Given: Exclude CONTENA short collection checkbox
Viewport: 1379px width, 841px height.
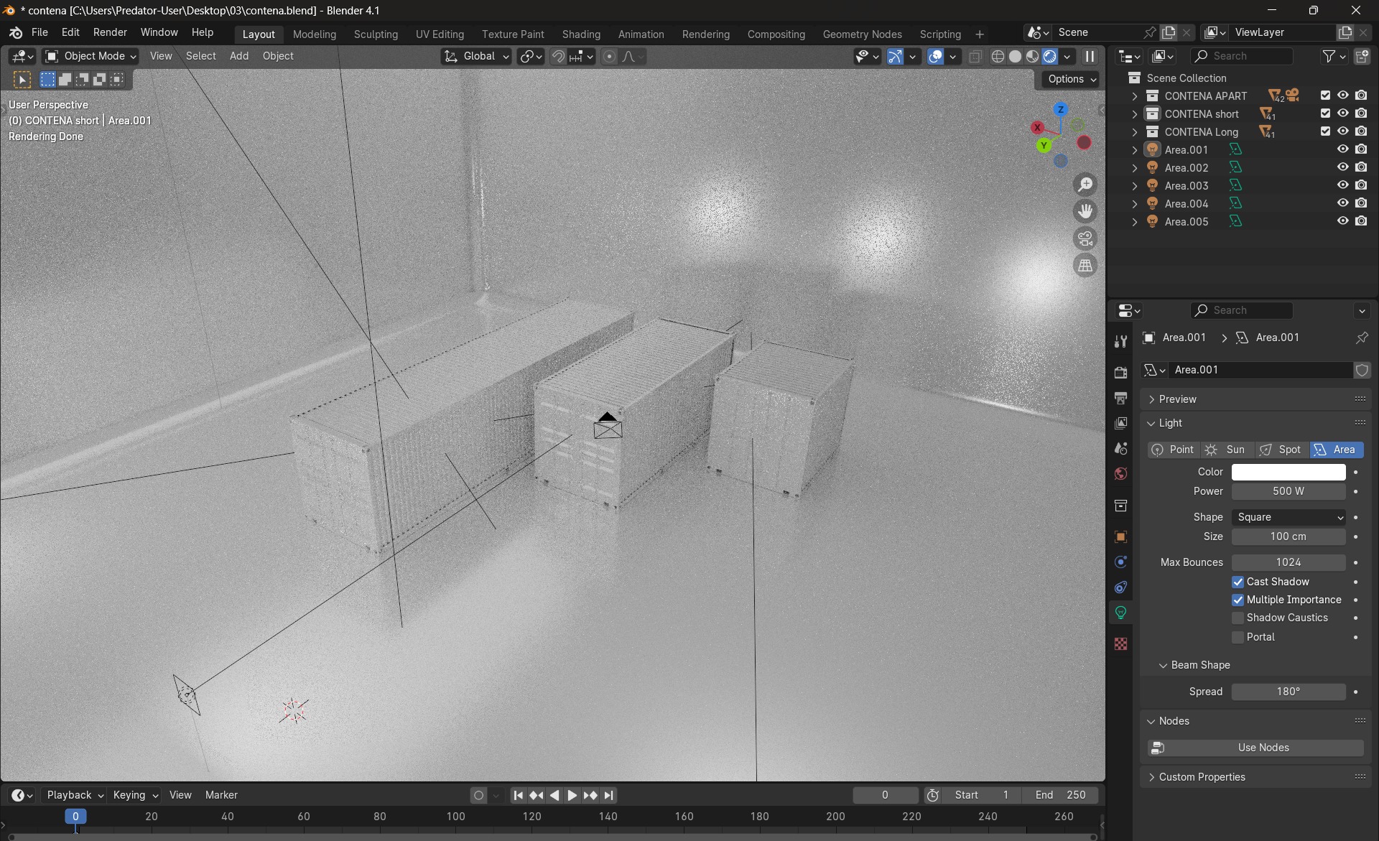Looking at the screenshot, I should (1325, 113).
